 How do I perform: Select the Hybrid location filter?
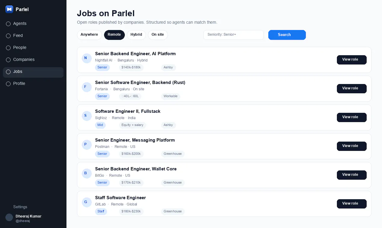pos(136,35)
